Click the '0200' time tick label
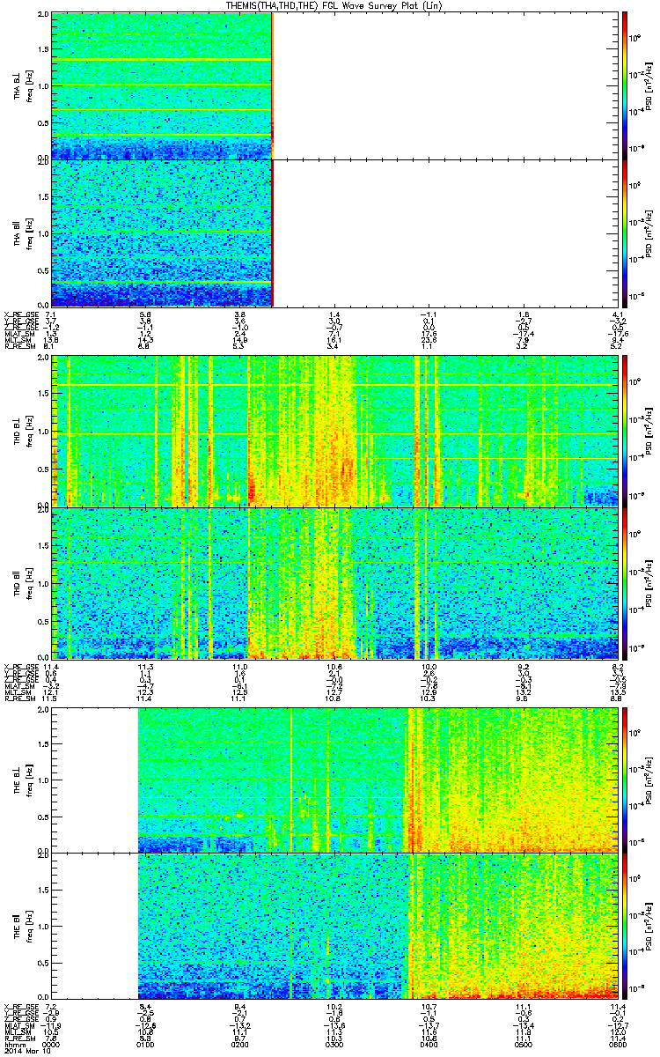This screenshot has width=660, height=1057. (x=240, y=1045)
